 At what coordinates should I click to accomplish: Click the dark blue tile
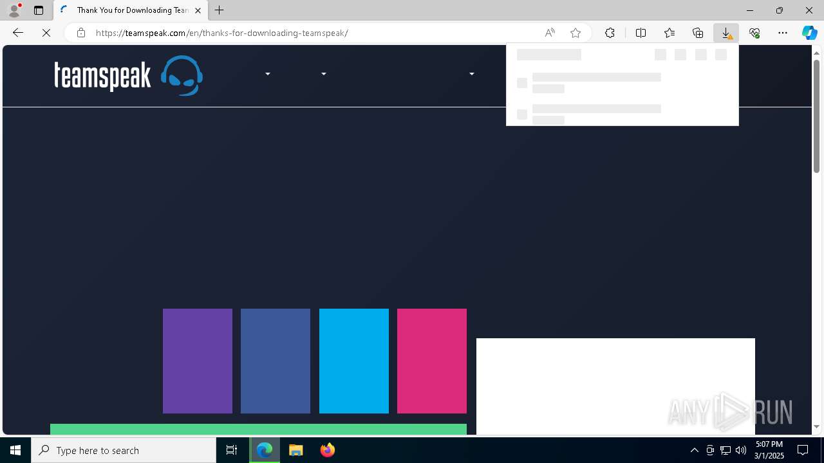276,361
